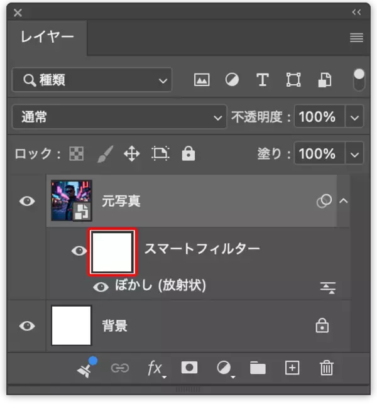Hide the 元写真 layer

point(27,201)
